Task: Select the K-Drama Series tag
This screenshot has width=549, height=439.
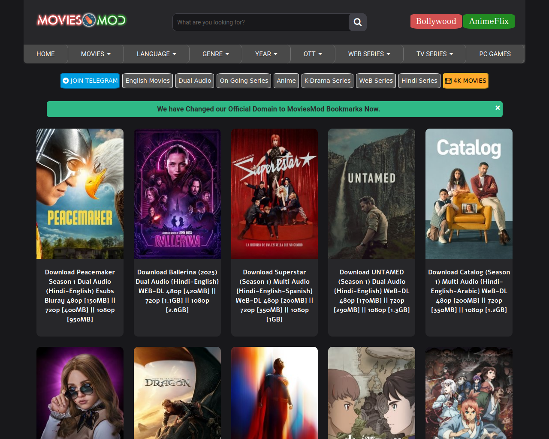Action: [x=327, y=81]
